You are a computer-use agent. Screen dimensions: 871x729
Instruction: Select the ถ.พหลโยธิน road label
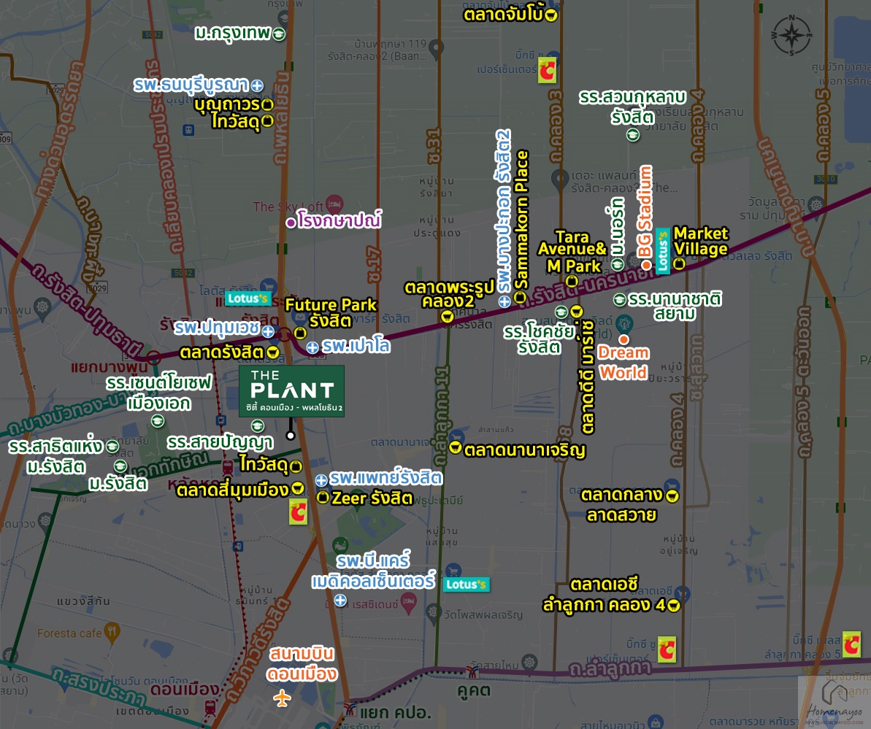pos(283,117)
